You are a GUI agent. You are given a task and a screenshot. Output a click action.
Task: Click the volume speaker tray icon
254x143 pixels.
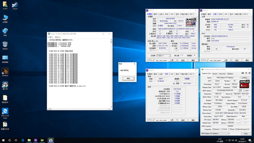[x=233, y=140]
